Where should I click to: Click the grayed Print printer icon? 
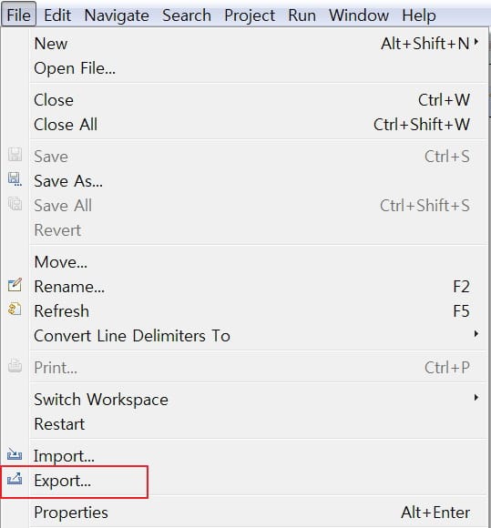tap(15, 366)
